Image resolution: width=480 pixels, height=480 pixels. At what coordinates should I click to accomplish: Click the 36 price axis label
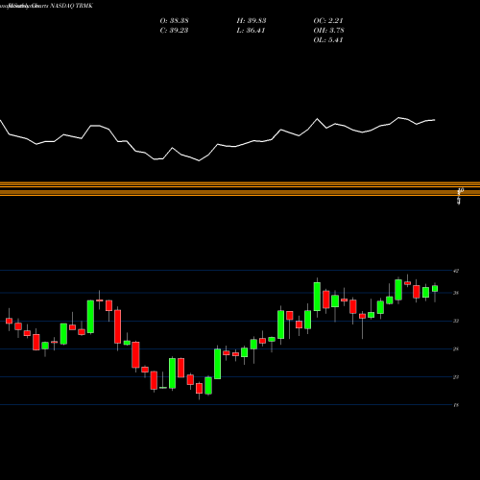click(x=456, y=293)
